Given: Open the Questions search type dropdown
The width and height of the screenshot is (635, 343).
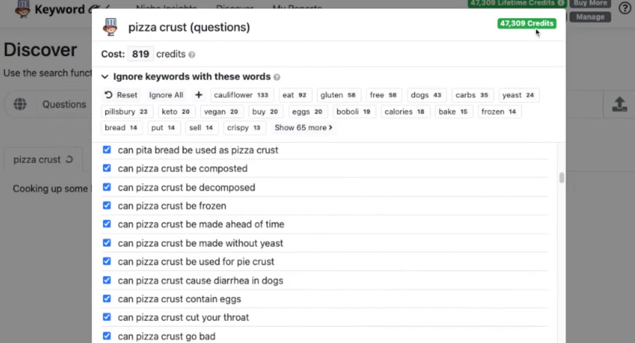Looking at the screenshot, I should pos(64,104).
